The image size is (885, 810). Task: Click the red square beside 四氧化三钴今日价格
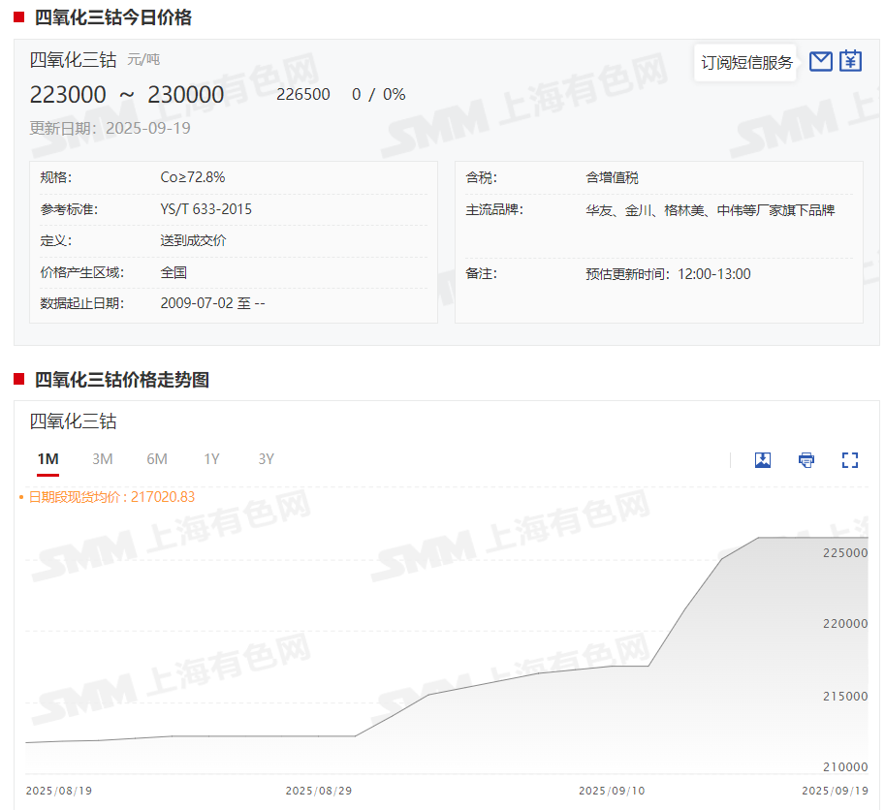coord(19,16)
